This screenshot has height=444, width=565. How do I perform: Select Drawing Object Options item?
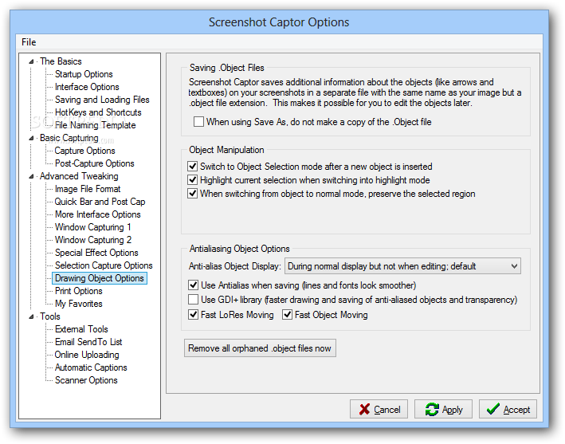point(100,278)
